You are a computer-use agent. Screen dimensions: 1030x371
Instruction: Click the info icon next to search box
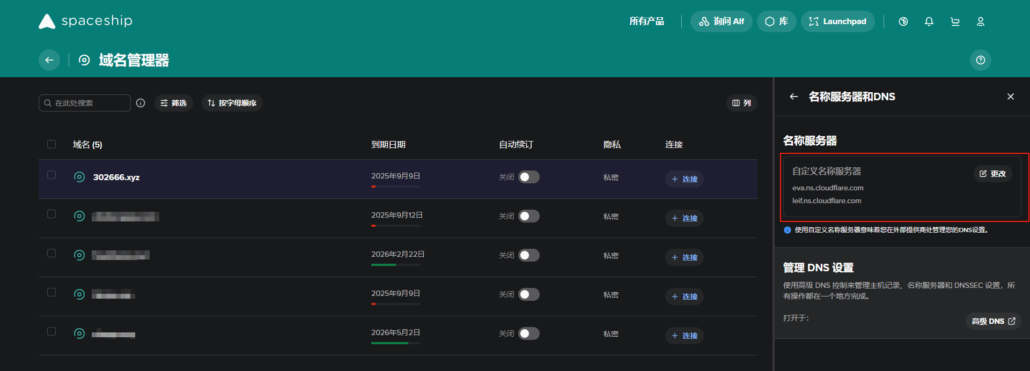pos(141,103)
